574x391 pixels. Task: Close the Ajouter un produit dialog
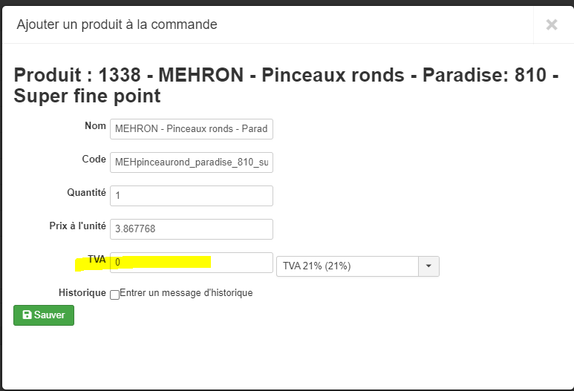point(551,24)
